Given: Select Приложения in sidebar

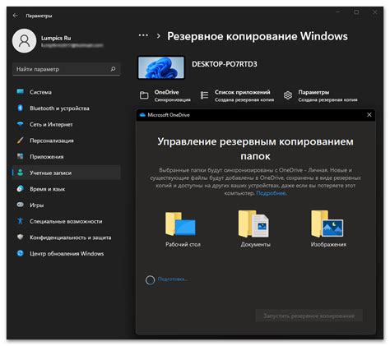Looking at the screenshot, I should (67, 157).
